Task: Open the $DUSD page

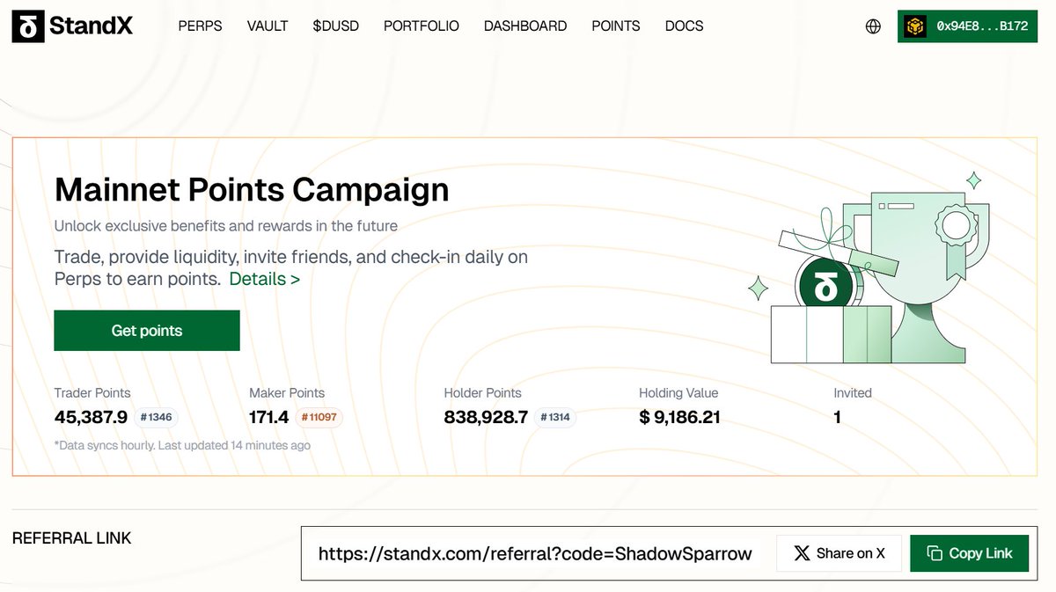Action: point(335,26)
